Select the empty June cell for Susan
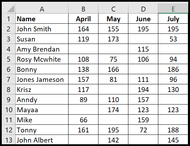This screenshot has height=146, width=190. (x=143, y=39)
